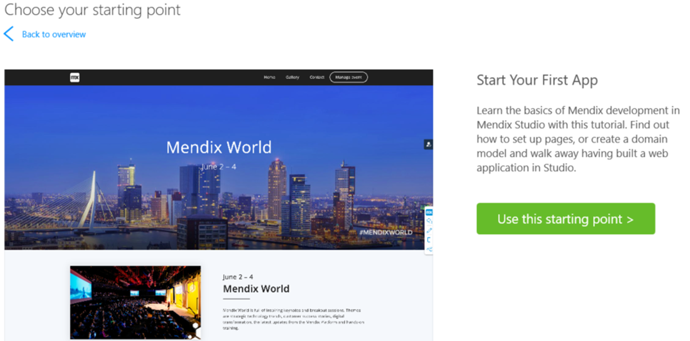Screen dimensions: 690x341
Task: Click the Manage event button
Action: 349,77
